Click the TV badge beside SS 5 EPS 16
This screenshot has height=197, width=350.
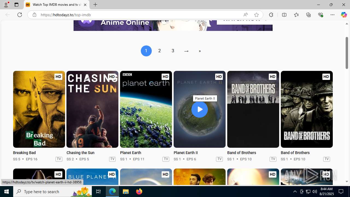tap(59, 159)
